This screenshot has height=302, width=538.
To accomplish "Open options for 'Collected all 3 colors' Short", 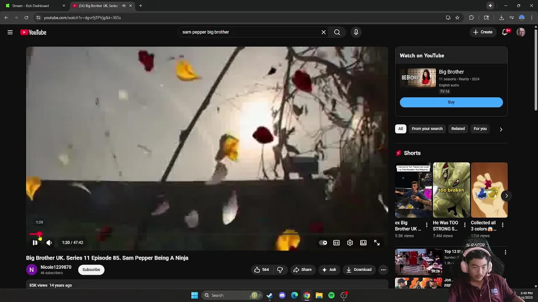I will (x=502, y=225).
